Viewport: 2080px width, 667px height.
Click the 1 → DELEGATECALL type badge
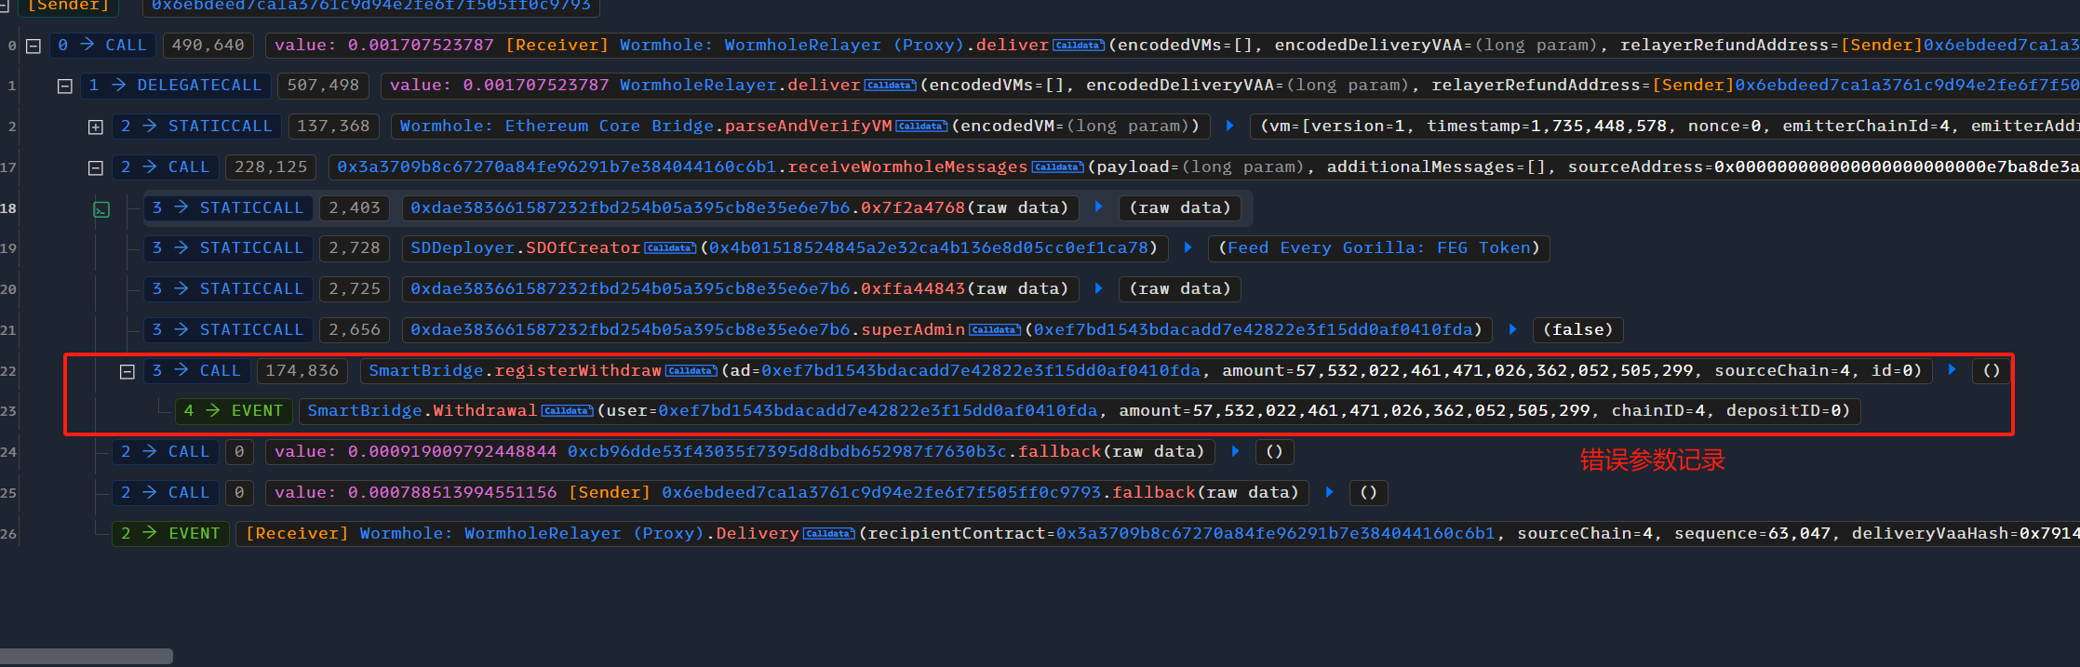176,86
